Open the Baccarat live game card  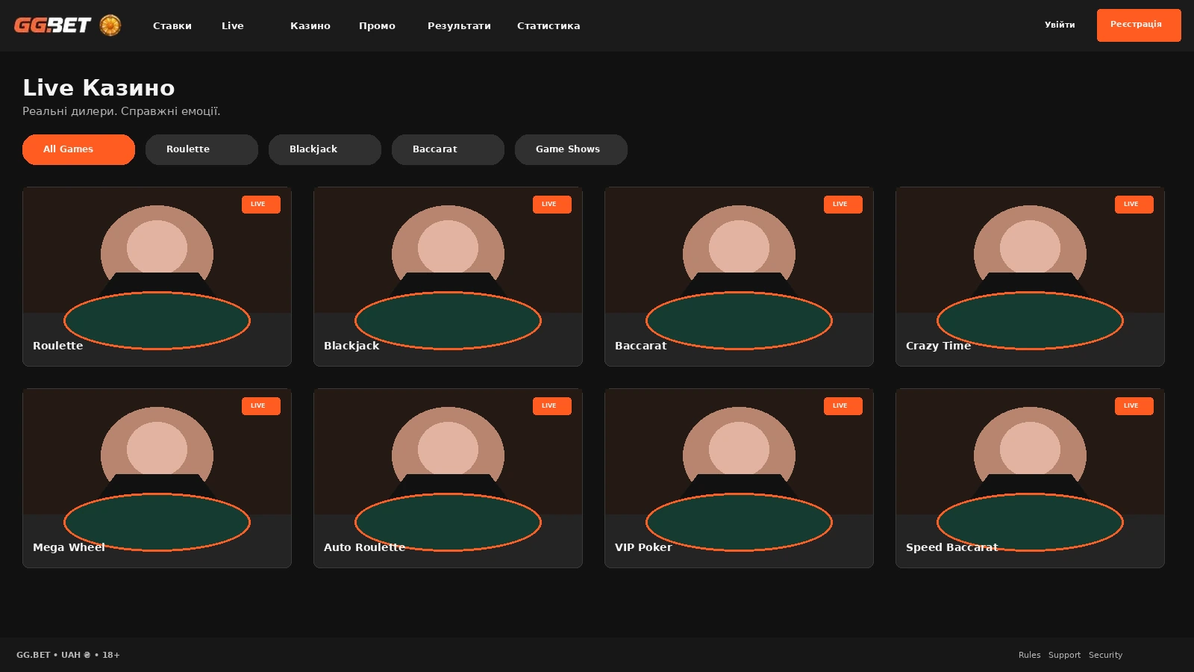[x=739, y=276]
